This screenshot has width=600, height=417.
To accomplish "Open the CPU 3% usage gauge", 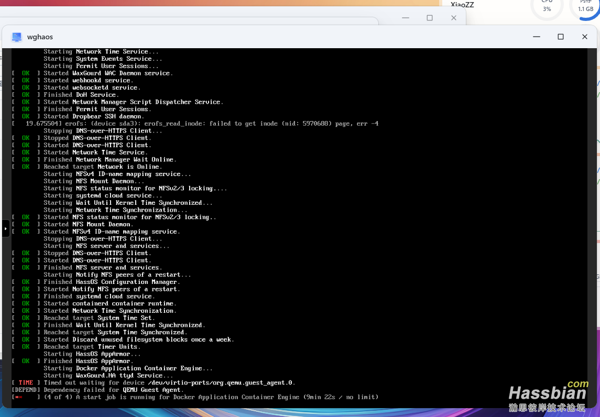I will [547, 7].
